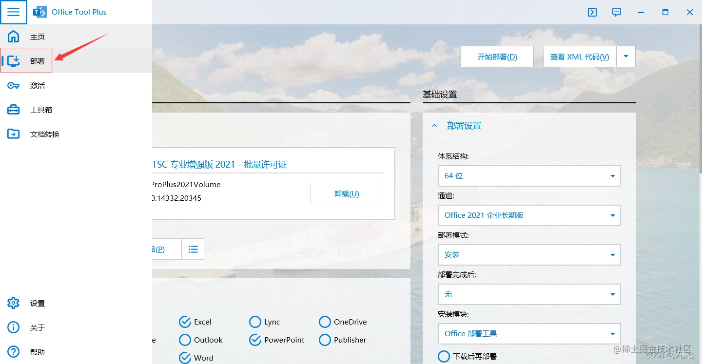Enable the Outlook application checkbox
The height and width of the screenshot is (364, 702).
pyautogui.click(x=185, y=340)
